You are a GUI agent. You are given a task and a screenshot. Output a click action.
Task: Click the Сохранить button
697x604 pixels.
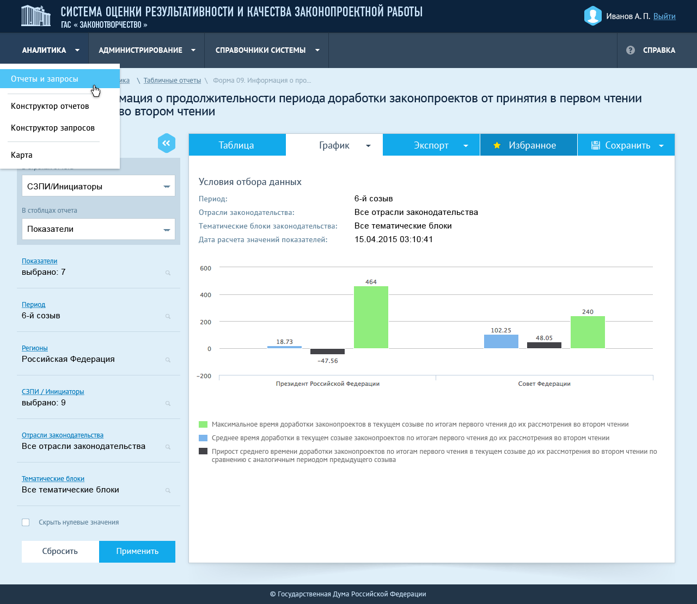click(x=626, y=145)
